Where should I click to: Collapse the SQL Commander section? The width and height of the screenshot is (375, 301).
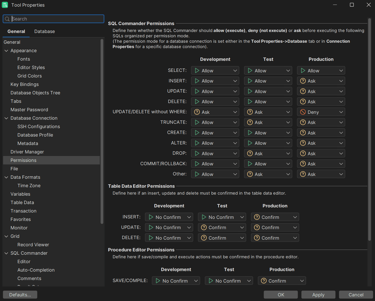(6, 253)
